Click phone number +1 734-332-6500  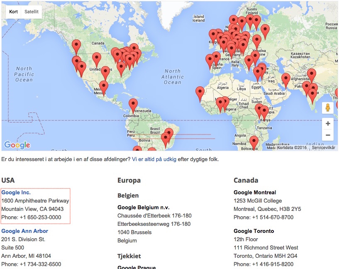click(x=40, y=264)
